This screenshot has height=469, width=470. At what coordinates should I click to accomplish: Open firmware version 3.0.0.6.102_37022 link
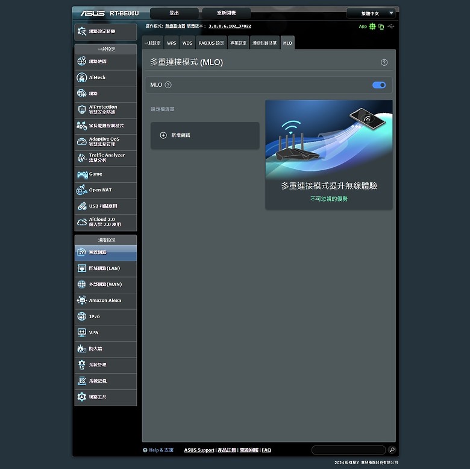coord(230,26)
